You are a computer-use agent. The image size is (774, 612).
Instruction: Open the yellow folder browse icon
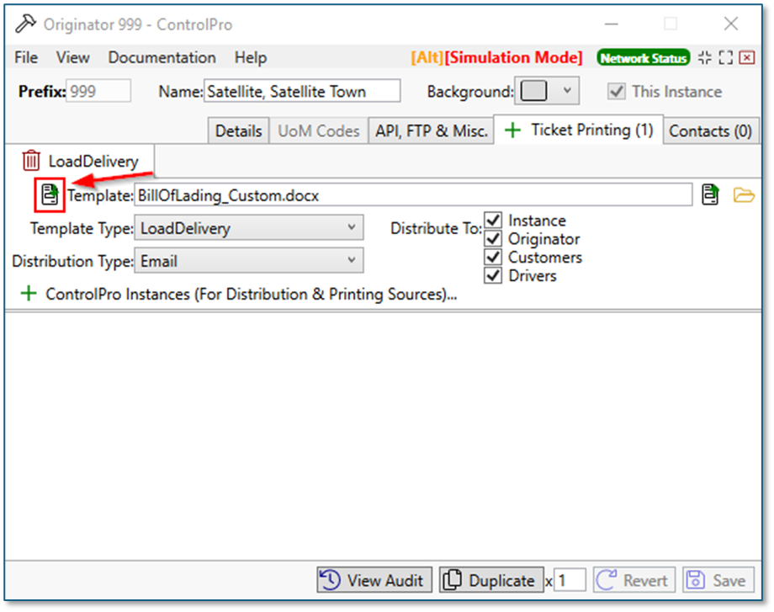pos(744,195)
